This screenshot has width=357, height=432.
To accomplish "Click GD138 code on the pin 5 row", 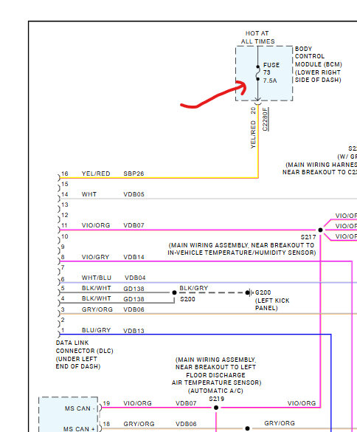I will tap(134, 289).
